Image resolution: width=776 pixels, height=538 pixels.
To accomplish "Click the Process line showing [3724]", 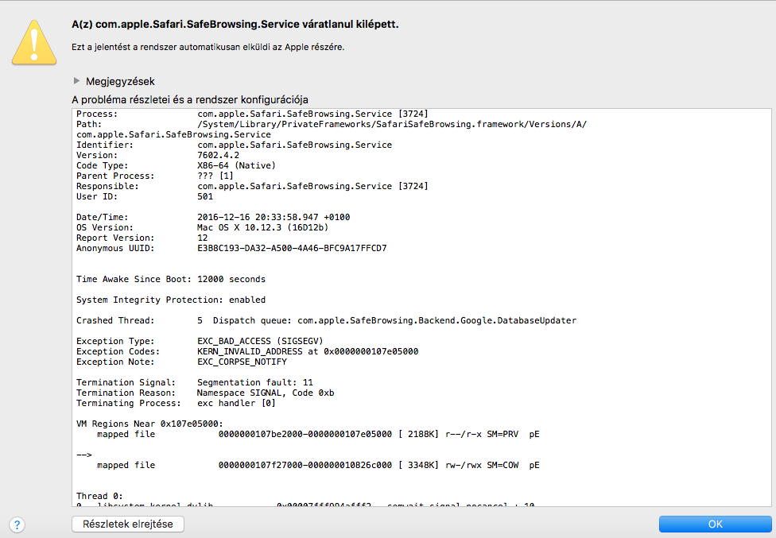I will [252, 114].
